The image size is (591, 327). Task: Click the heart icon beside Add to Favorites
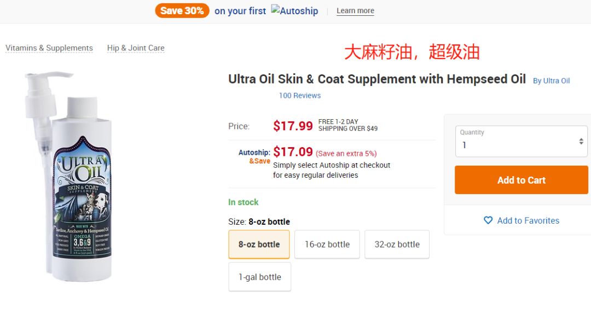(x=488, y=220)
